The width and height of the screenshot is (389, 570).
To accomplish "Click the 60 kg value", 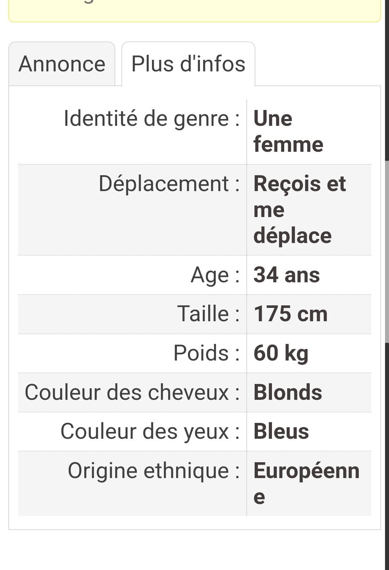I will [x=281, y=353].
